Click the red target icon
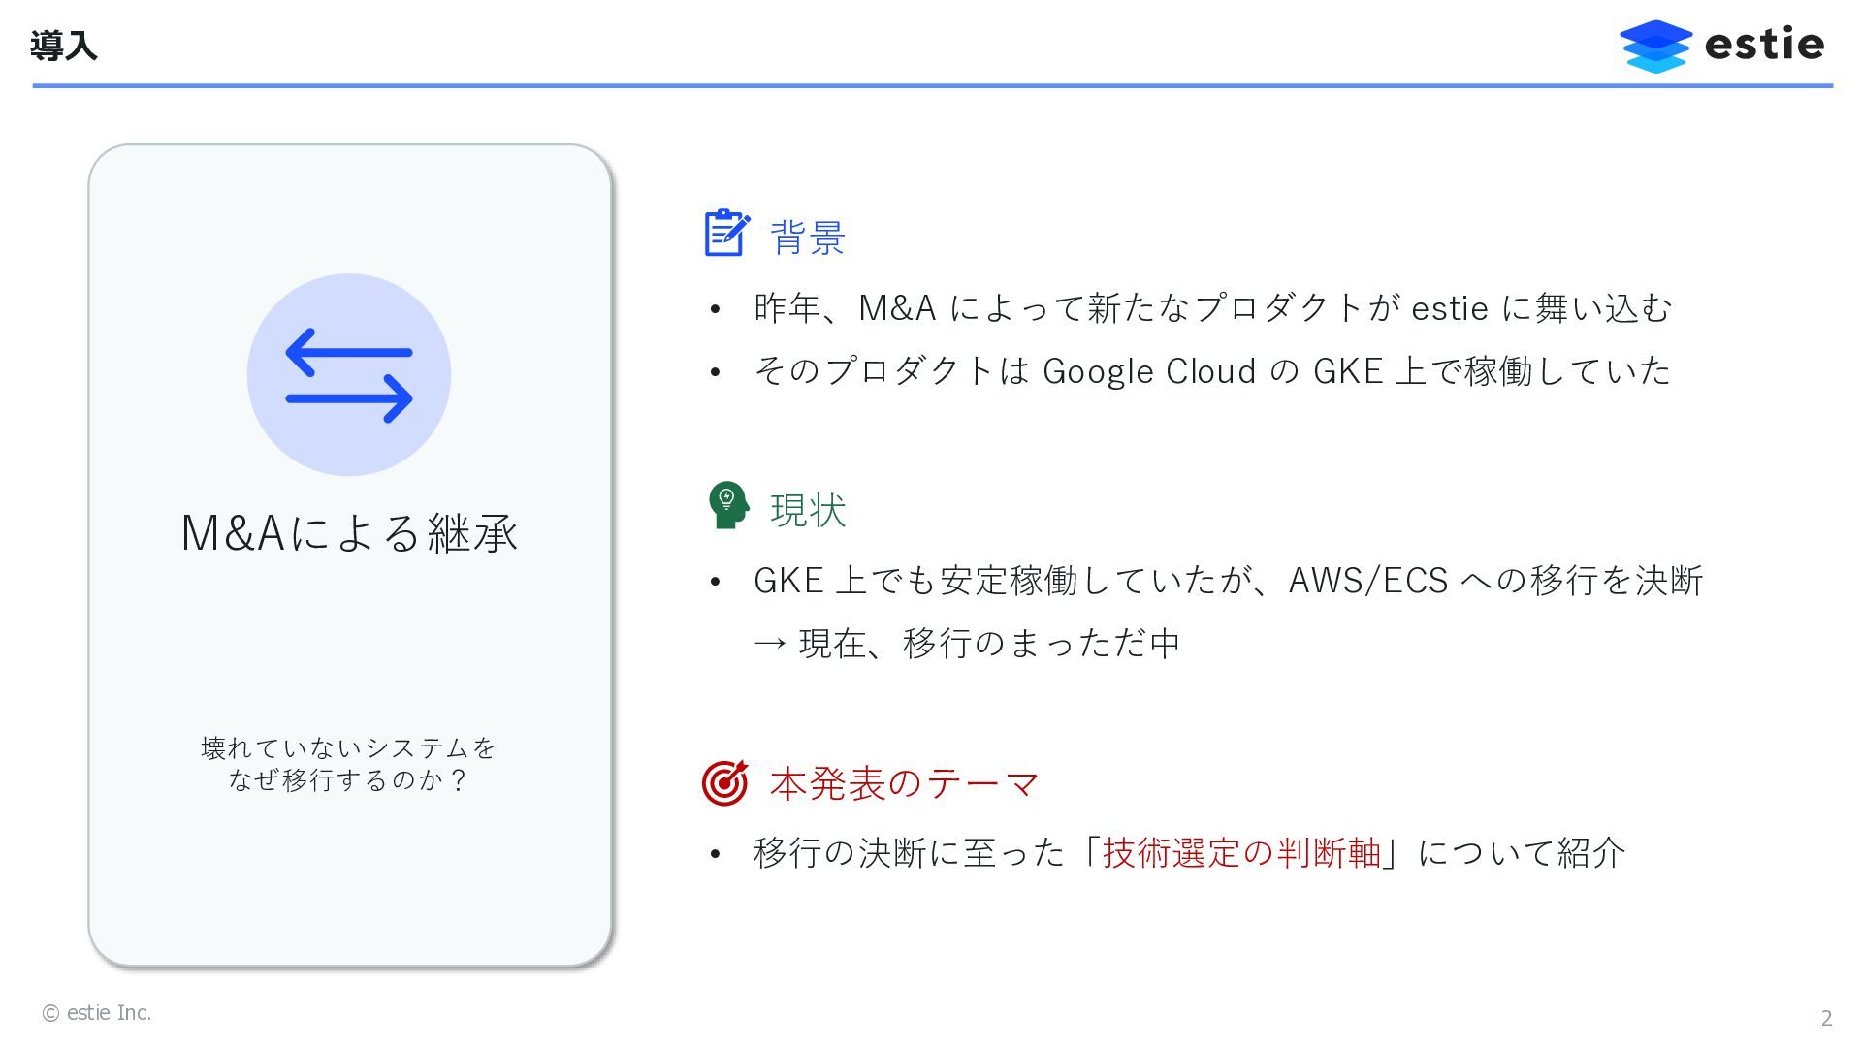 pos(725,782)
